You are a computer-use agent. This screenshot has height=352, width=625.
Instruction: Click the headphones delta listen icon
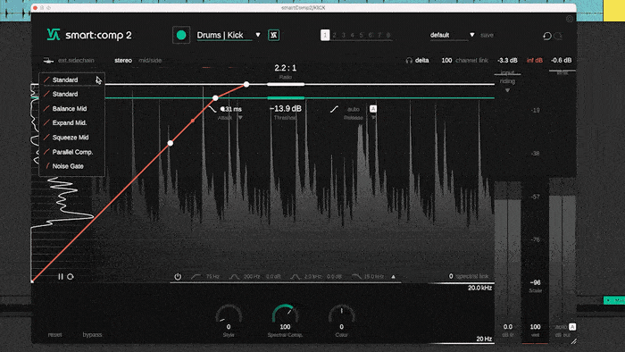point(409,60)
